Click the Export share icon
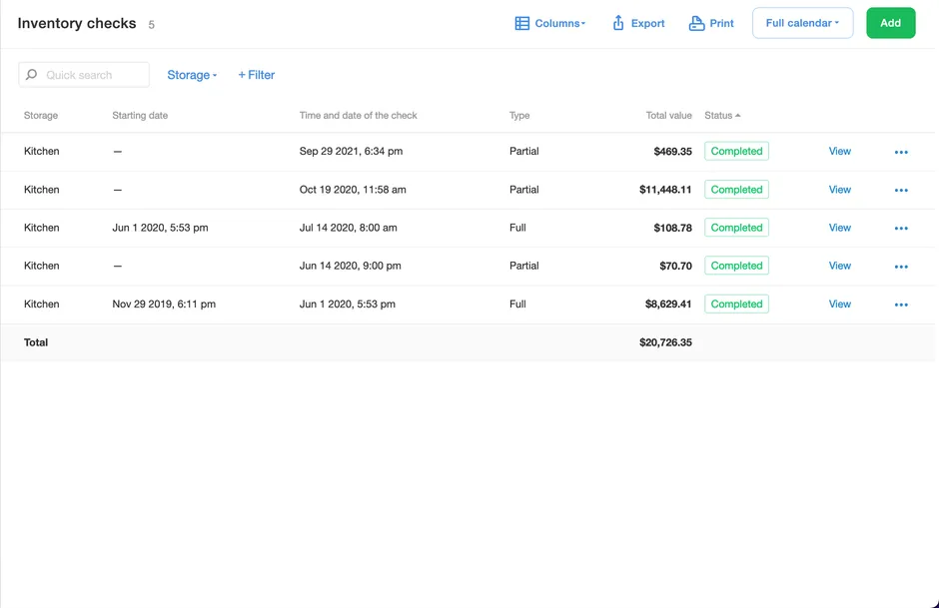Viewport: 939px width, 608px height. 618,23
